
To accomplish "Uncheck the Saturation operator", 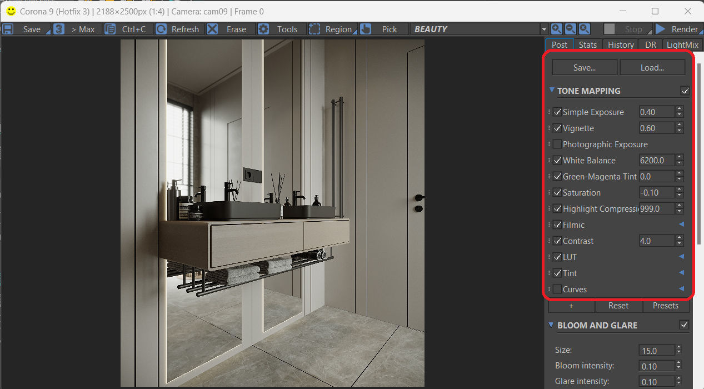I will tap(557, 193).
